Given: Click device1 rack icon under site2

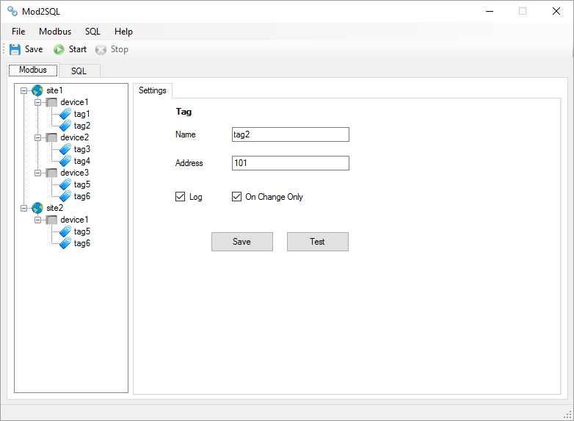Looking at the screenshot, I should (x=51, y=220).
